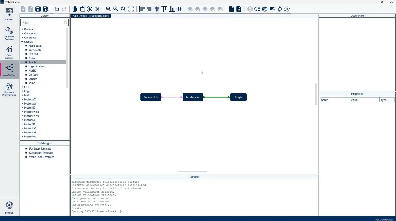Click the Paste clipboard icon
Image resolution: width=396 pixels, height=221 pixels.
(82, 9)
